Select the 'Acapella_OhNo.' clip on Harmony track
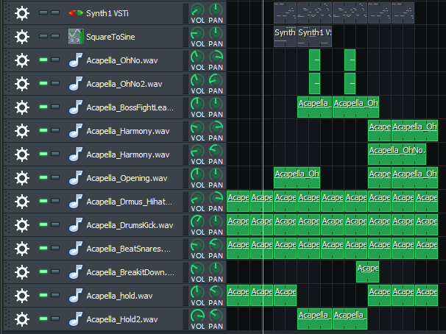Viewport: 446px width, 334px height. click(x=397, y=154)
